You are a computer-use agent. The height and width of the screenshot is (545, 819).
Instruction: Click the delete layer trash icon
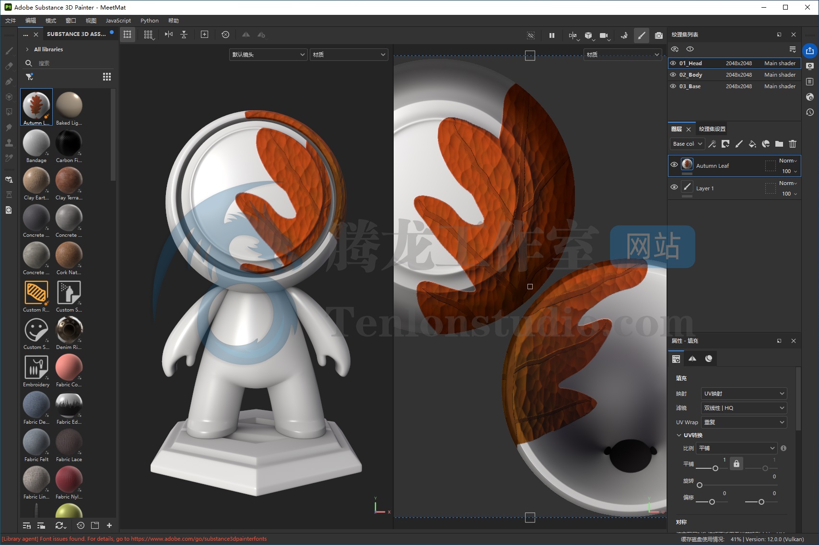pyautogui.click(x=793, y=144)
